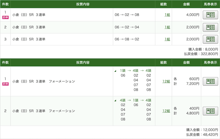220x139 pixels.
Task: Select first-table row 2, 小倉 5R 3連単
Action: [x=110, y=27]
